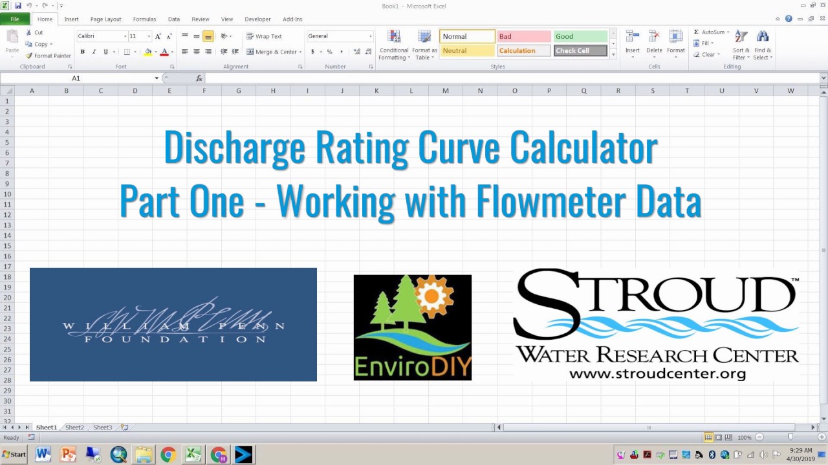Open Microsoft Word from taskbar
The image size is (828, 465).
43,455
